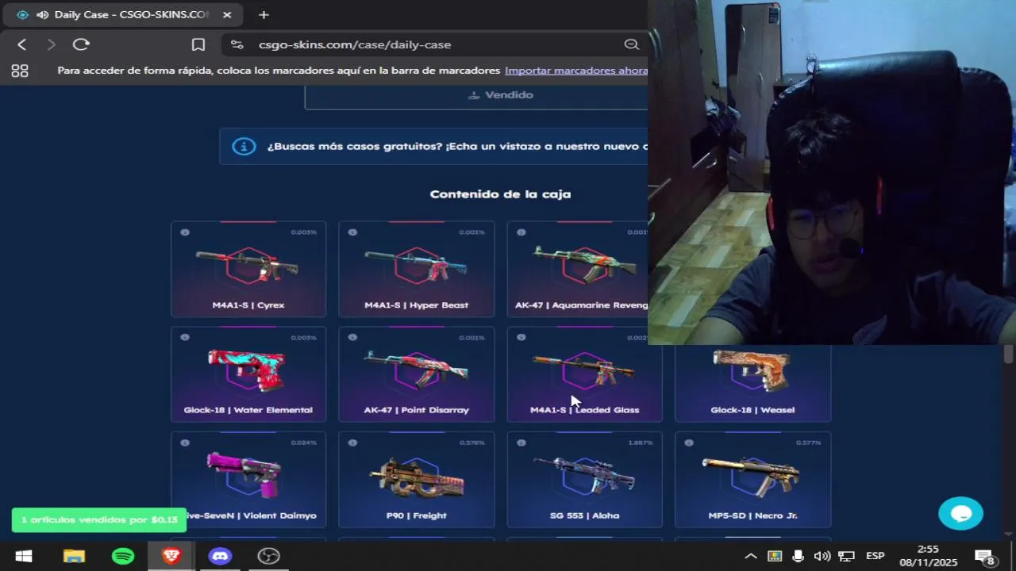
Task: Click the Contenido de la caja heading
Action: point(500,194)
